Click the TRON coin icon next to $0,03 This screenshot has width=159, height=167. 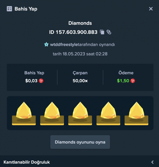click(41, 81)
